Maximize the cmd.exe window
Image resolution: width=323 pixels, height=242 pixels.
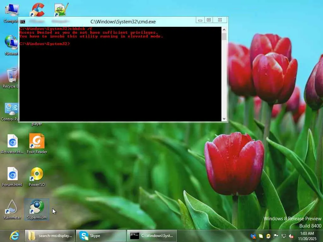click(x=209, y=20)
